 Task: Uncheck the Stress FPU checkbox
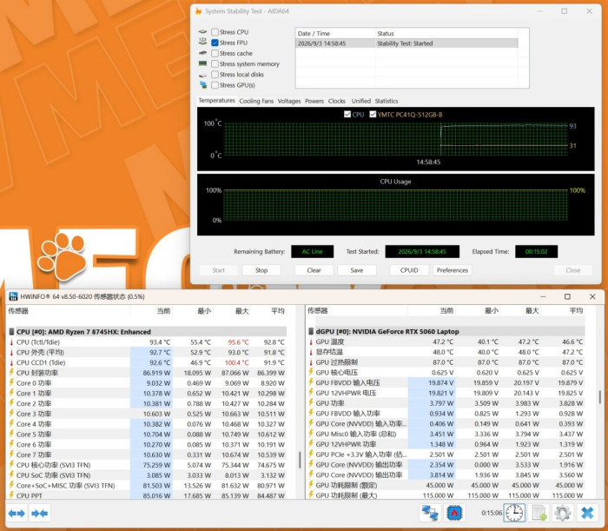(x=215, y=43)
